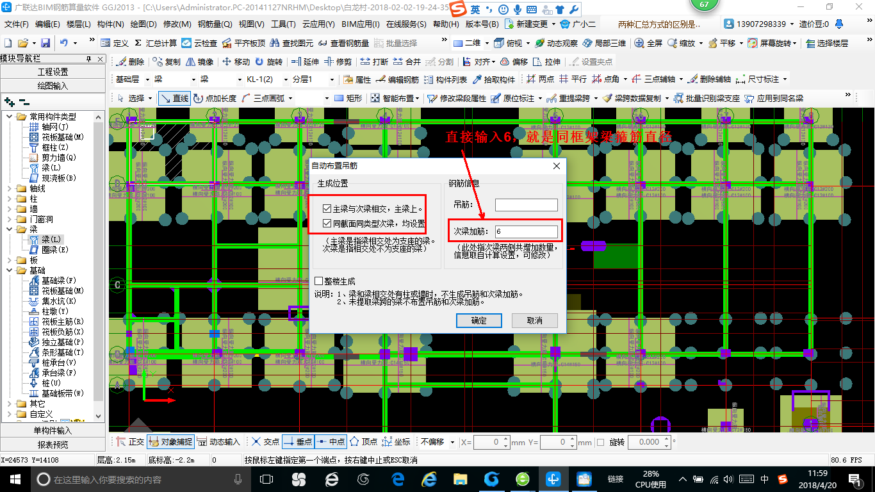Switch to 局部三维 local 3D view
The height and width of the screenshot is (492, 875).
(x=604, y=43)
